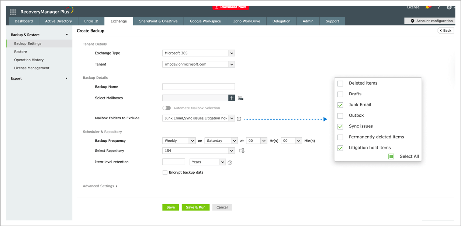Switch to the Support tab

point(332,21)
